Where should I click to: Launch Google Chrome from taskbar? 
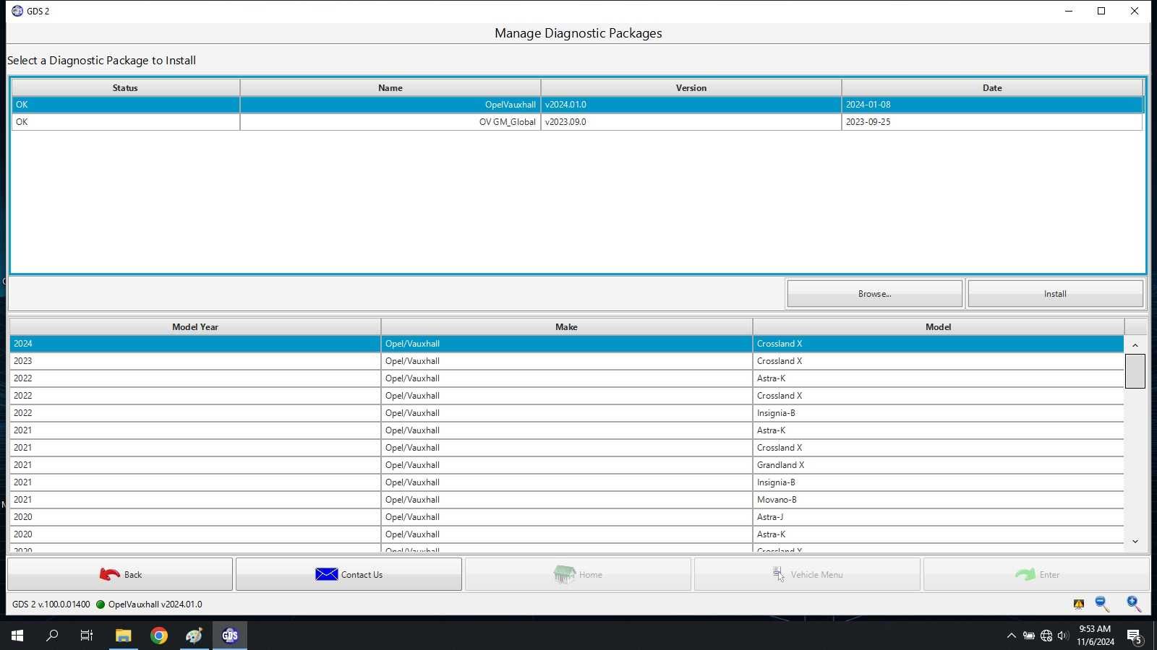pos(159,636)
